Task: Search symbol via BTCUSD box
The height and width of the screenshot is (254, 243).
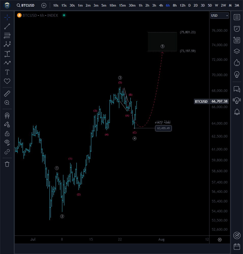Action: (x=26, y=5)
